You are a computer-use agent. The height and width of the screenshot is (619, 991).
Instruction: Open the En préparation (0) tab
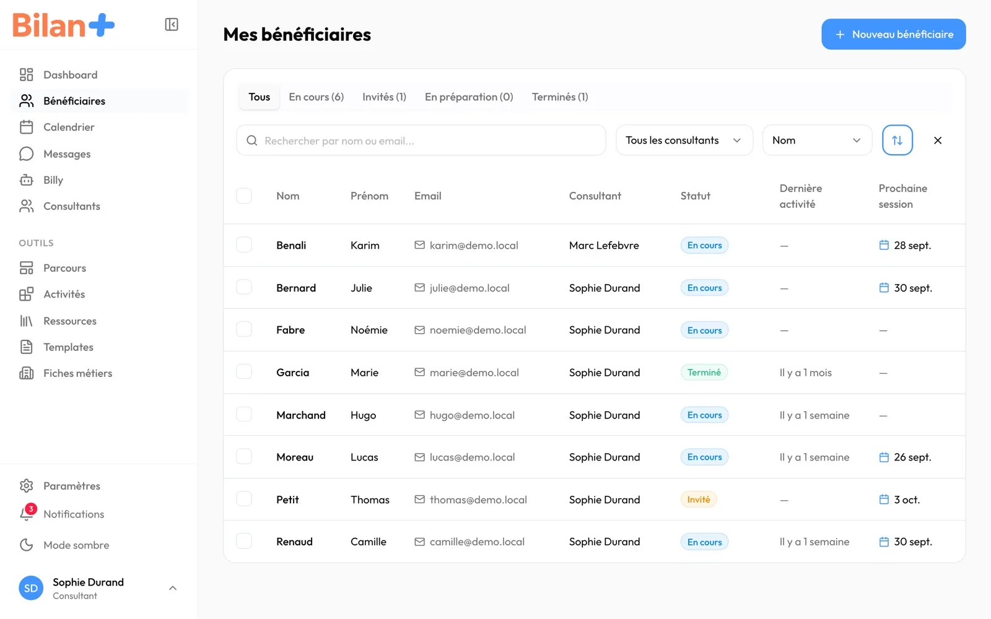click(469, 97)
